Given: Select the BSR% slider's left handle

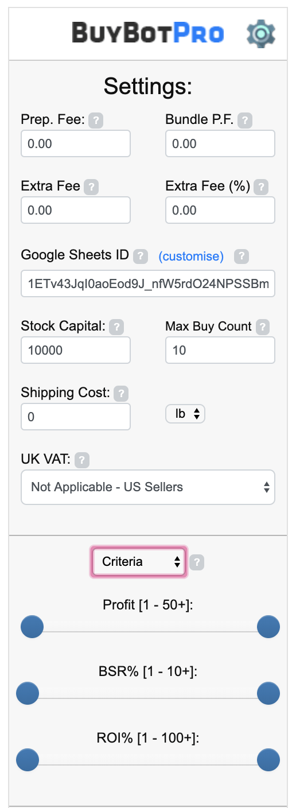Looking at the screenshot, I should pos(28,693).
